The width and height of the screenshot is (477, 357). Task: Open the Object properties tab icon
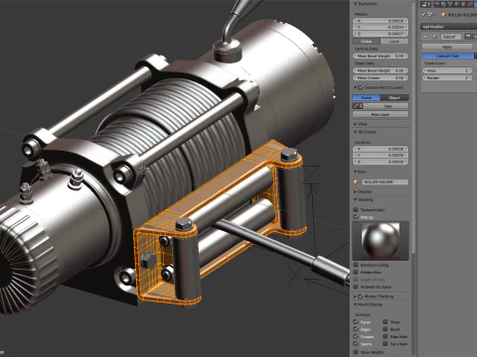click(463, 4)
